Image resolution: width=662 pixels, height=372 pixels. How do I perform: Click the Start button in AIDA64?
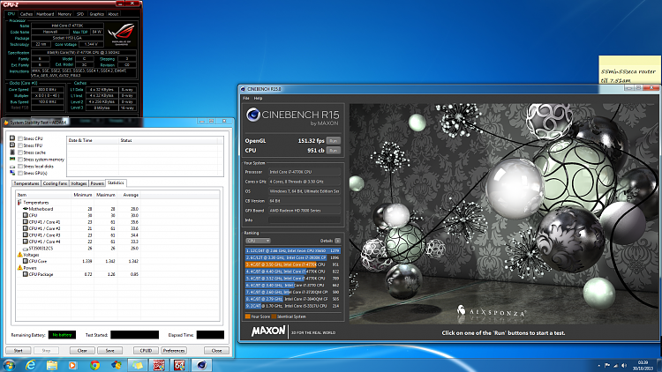tap(19, 351)
